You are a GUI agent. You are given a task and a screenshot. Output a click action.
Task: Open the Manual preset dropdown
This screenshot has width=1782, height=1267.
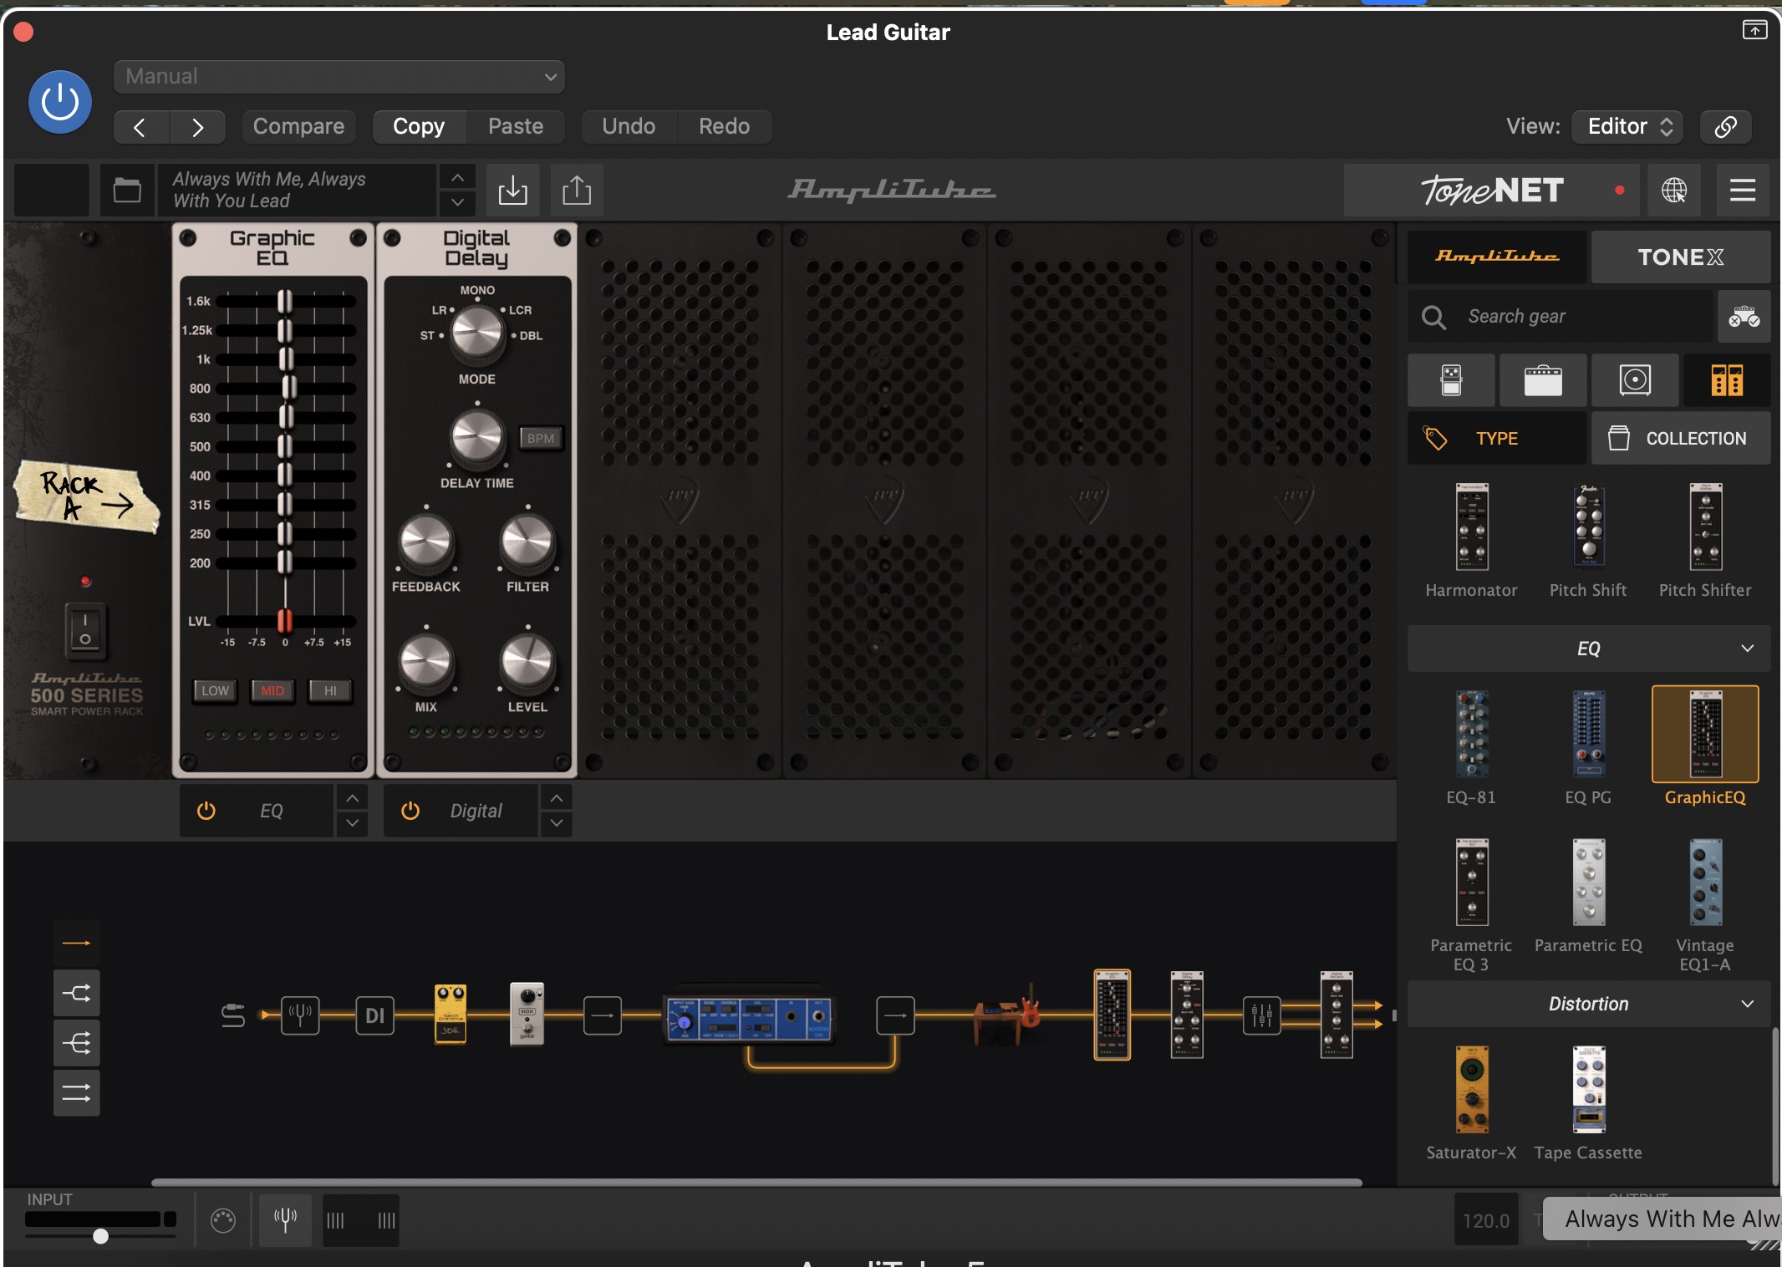pos(339,77)
